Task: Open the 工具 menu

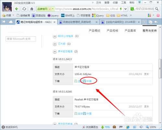Action: click(x=123, y=3)
